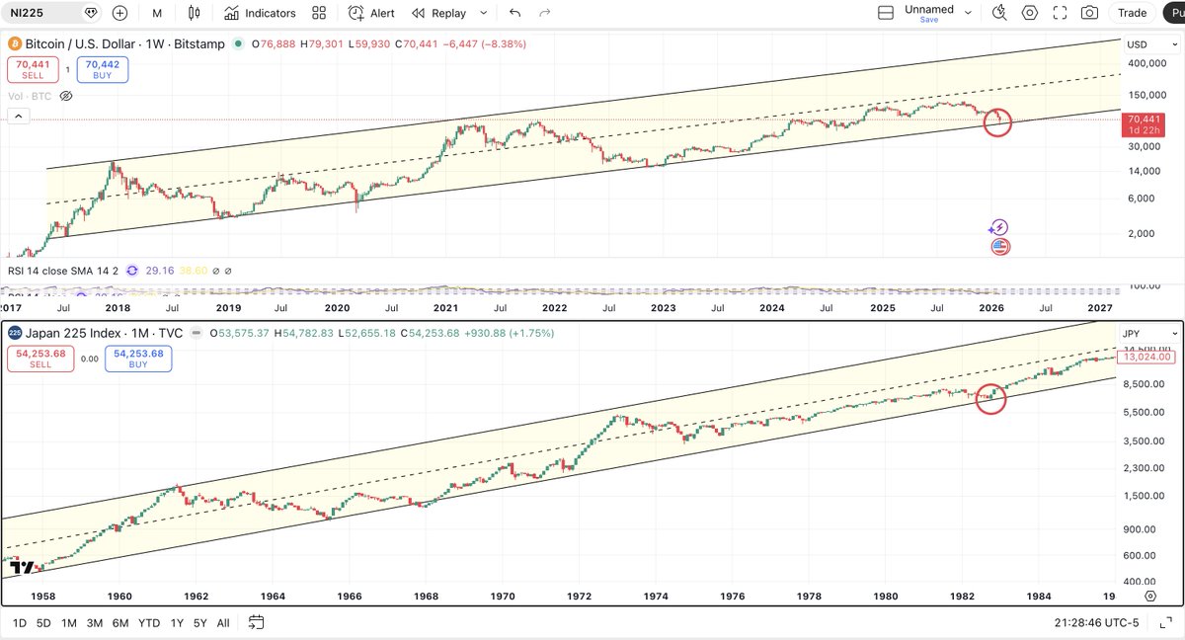The width and height of the screenshot is (1185, 640).
Task: Click the Save link under Unnamed
Action: pos(929,20)
